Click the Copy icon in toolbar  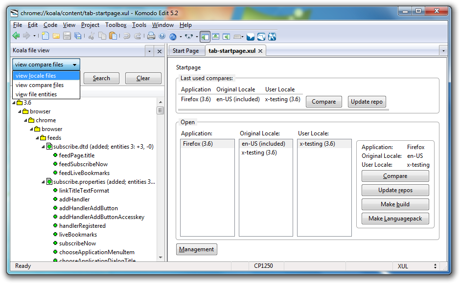(x=102, y=36)
